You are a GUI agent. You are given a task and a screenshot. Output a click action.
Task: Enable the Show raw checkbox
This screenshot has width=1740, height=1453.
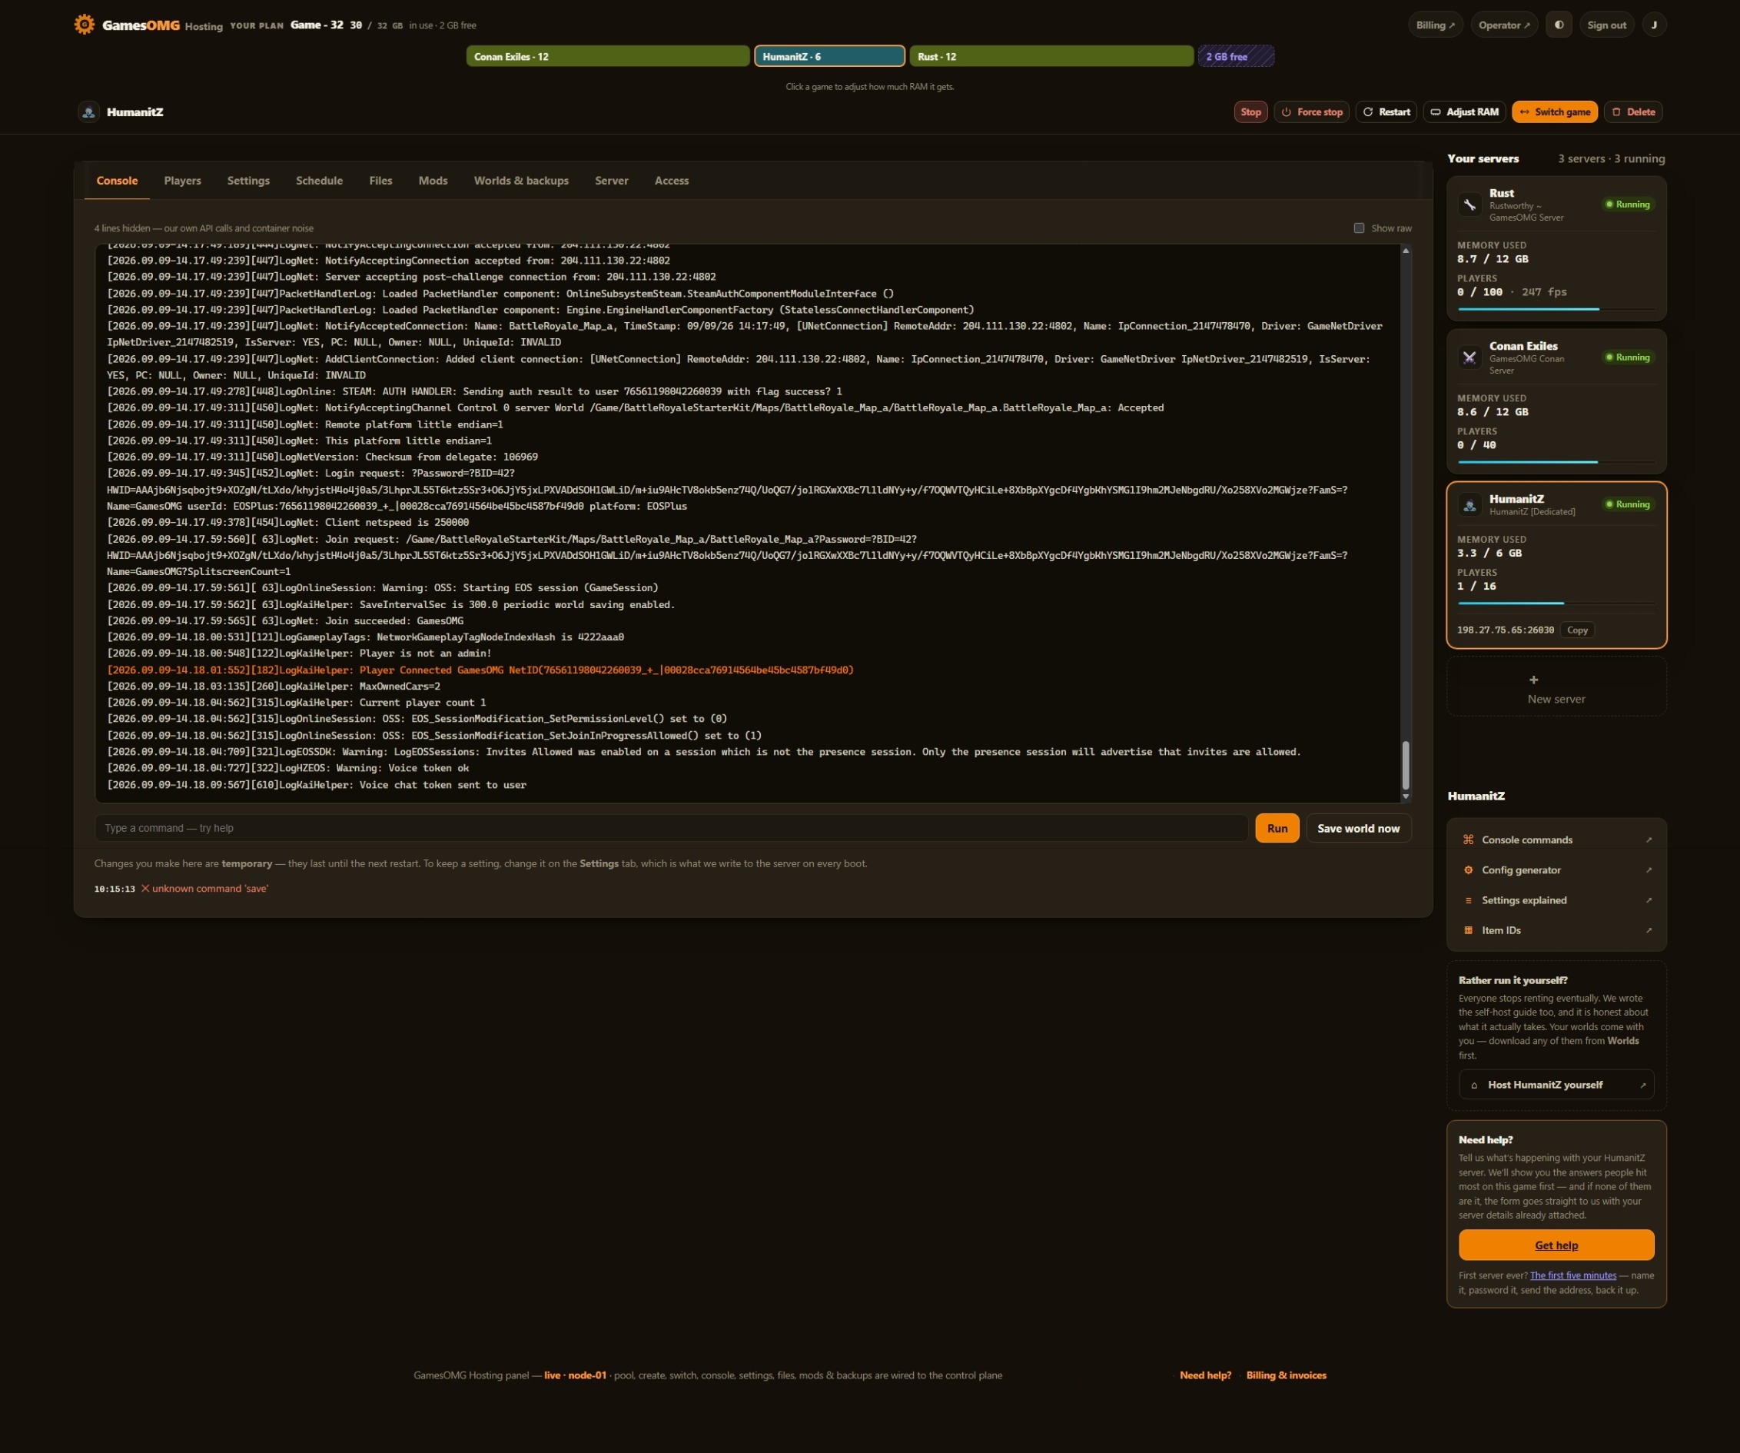click(x=1359, y=228)
